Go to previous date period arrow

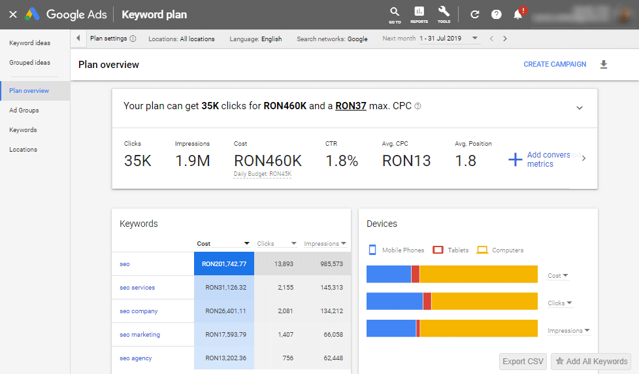point(491,39)
